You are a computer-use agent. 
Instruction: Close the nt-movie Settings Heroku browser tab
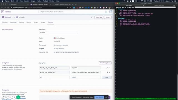tap(50, 4)
